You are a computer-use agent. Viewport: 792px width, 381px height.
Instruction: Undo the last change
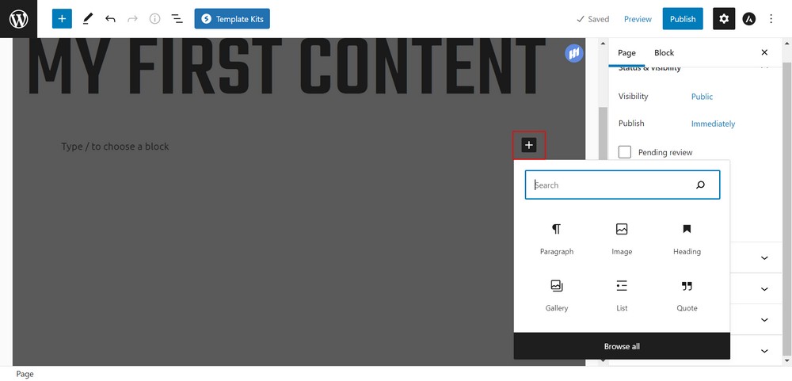pyautogui.click(x=110, y=19)
